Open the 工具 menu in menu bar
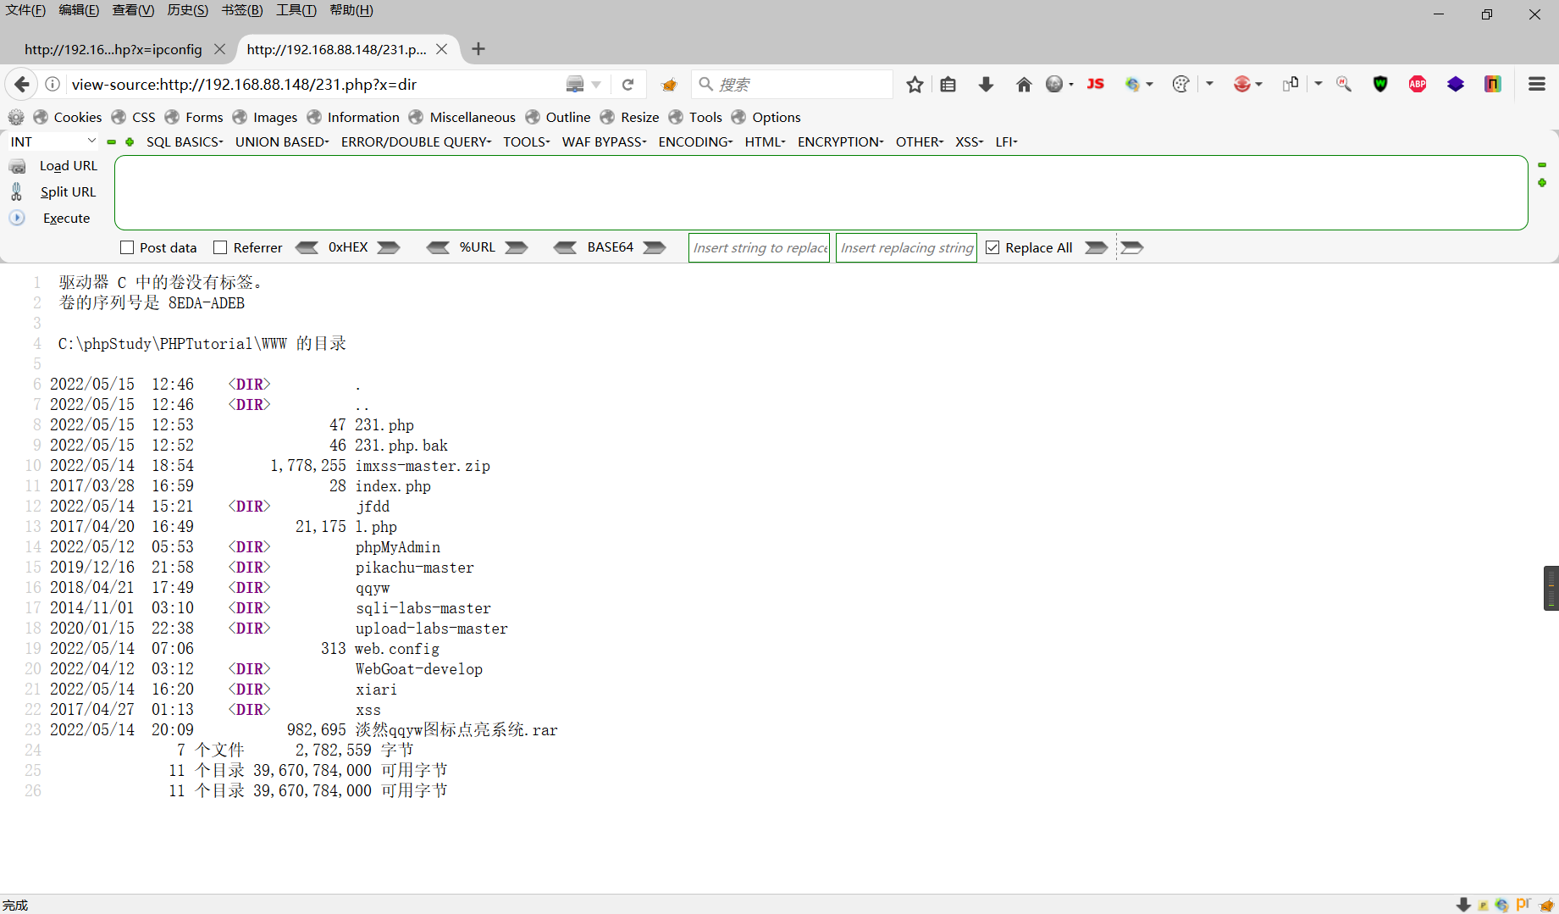The width and height of the screenshot is (1559, 914). coord(295,10)
